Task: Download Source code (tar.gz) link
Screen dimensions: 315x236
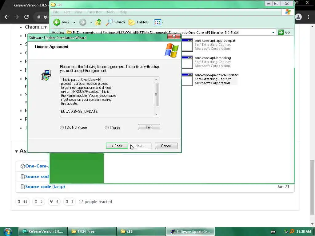Action: click(x=45, y=187)
